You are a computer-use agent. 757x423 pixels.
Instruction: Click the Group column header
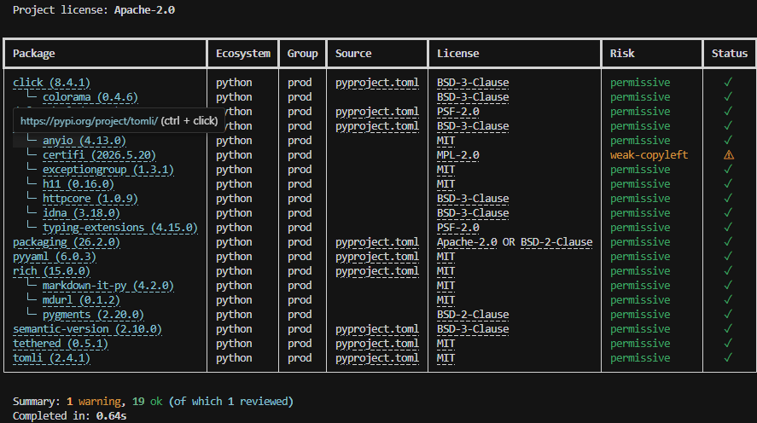(x=303, y=54)
